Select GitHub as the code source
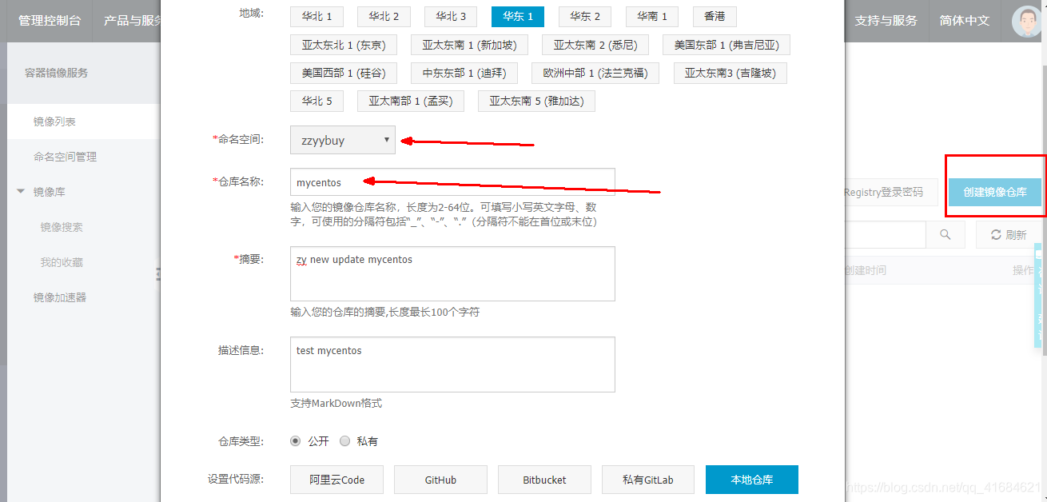Viewport: 1047px width, 502px height. click(x=440, y=480)
